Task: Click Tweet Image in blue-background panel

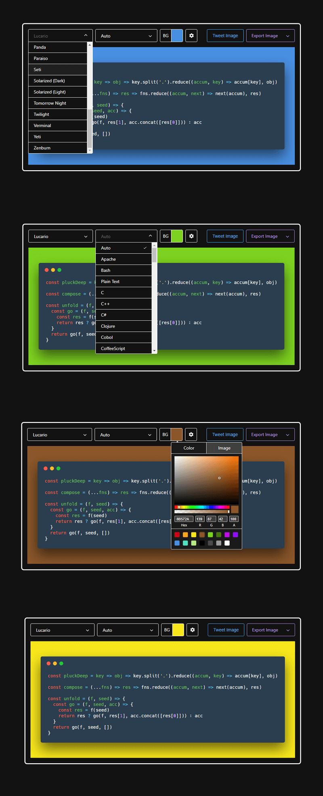Action: coord(225,36)
